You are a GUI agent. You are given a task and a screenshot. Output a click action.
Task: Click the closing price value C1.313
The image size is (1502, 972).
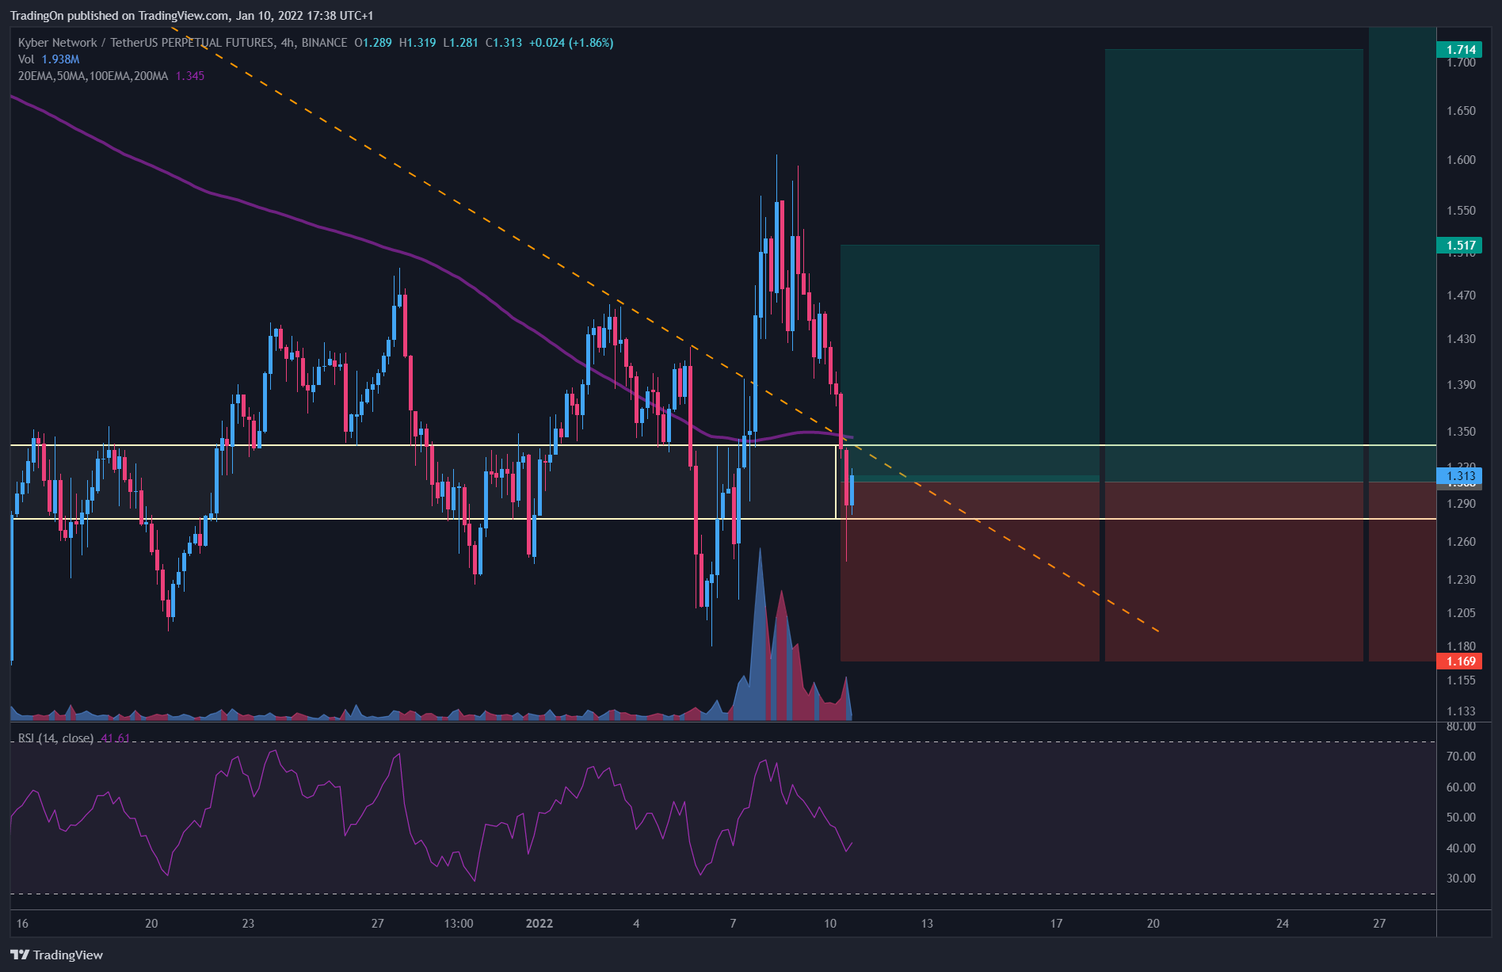click(504, 43)
